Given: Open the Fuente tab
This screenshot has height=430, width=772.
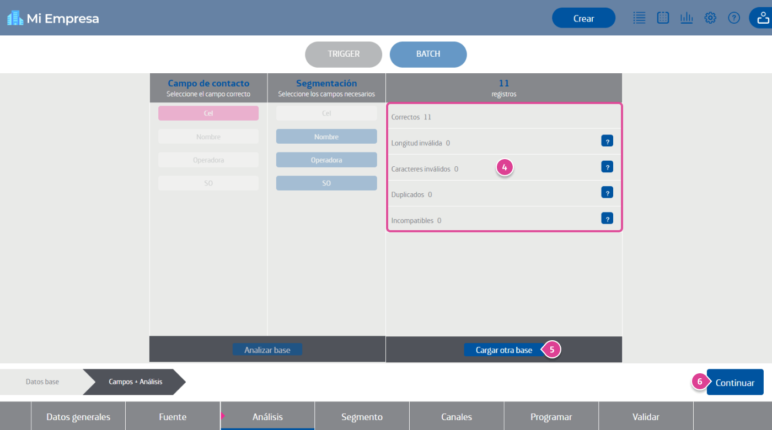Looking at the screenshot, I should click(x=173, y=417).
